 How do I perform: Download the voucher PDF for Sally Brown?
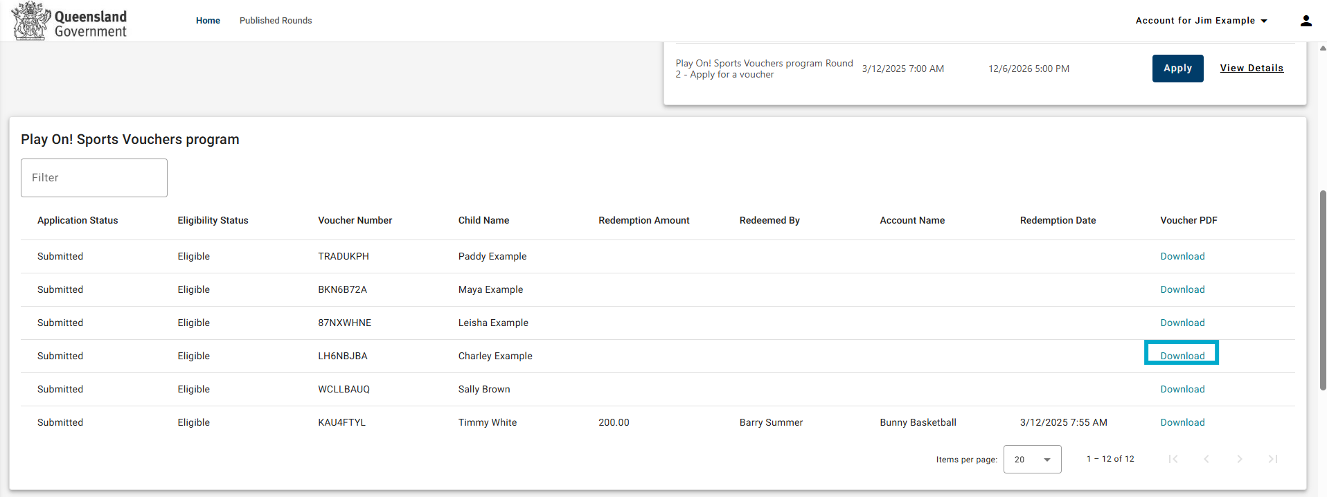point(1182,389)
